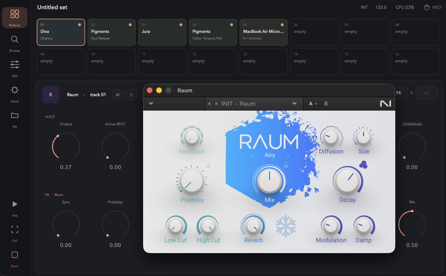446x276 pixels.
Task: Enter Full screen mode icon
Action: [15, 229]
